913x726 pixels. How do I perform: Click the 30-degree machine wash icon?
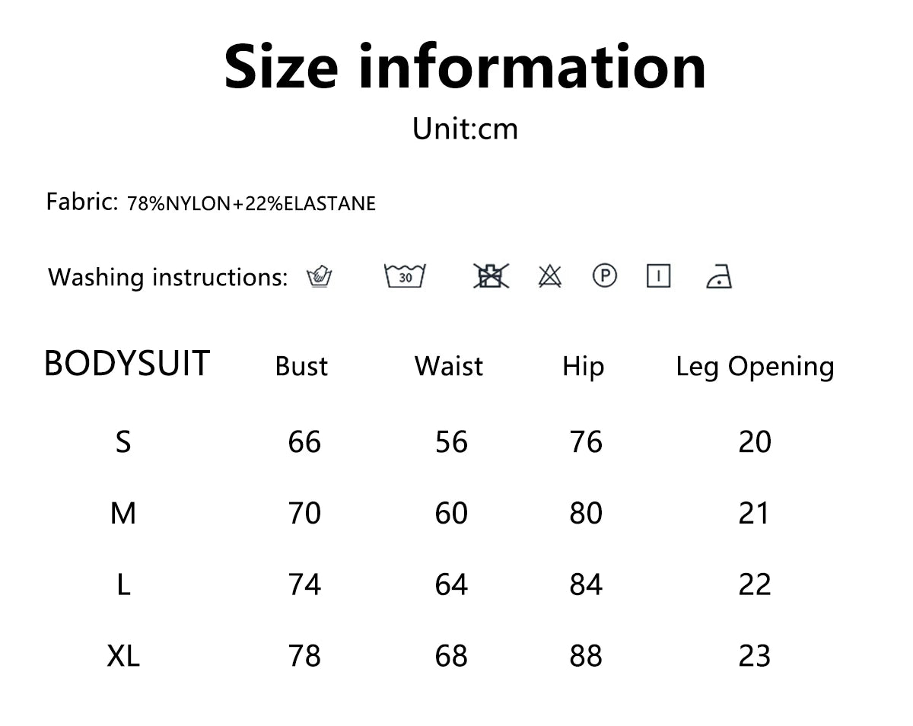(405, 275)
